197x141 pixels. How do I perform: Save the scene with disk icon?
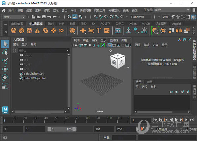[44, 17]
